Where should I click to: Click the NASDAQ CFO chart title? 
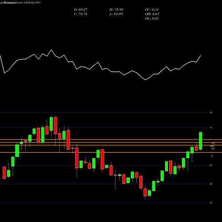tap(32, 3)
